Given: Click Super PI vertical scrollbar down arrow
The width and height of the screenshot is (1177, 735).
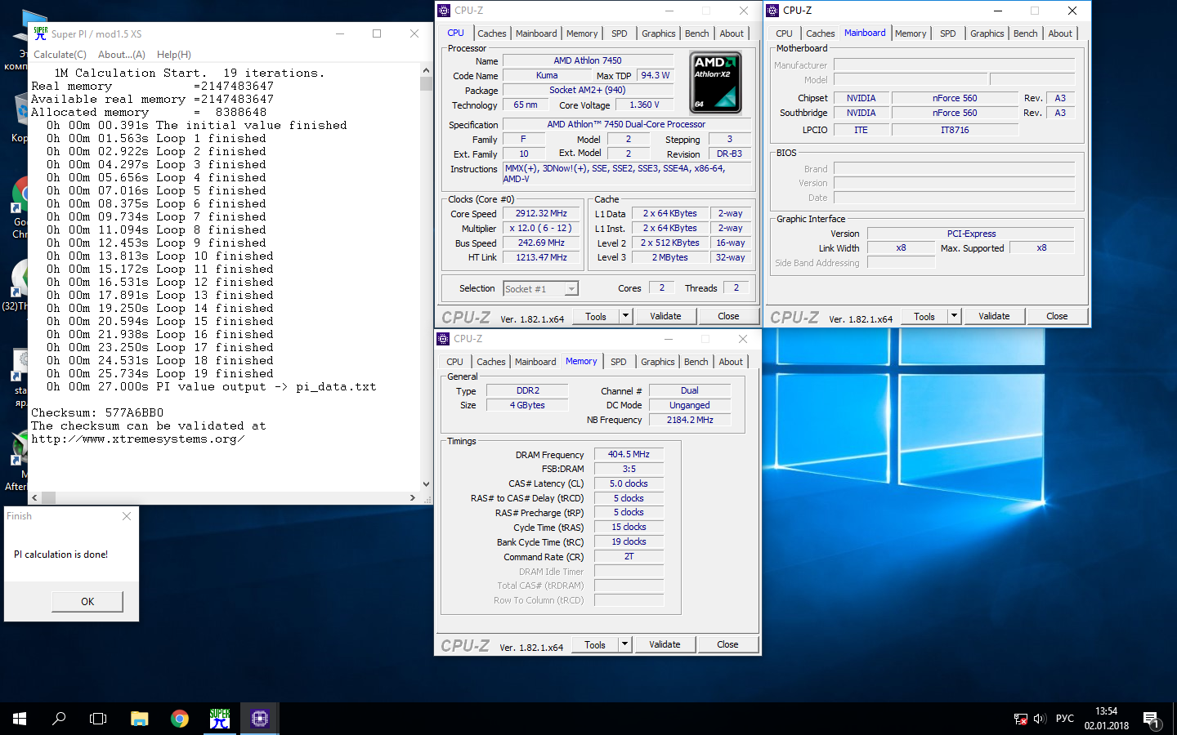Looking at the screenshot, I should [426, 484].
